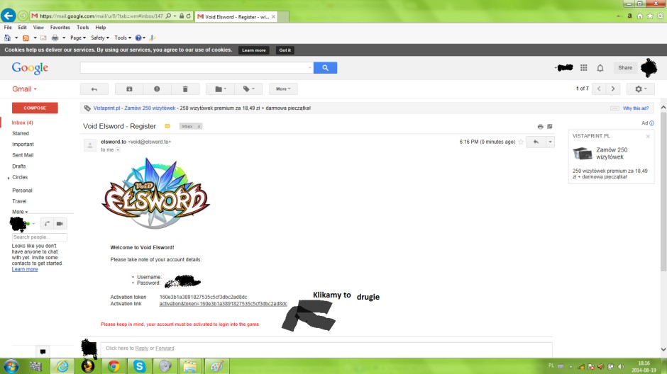Expand the More labels list
Image resolution: width=667 pixels, height=374 pixels.
pyautogui.click(x=20, y=212)
